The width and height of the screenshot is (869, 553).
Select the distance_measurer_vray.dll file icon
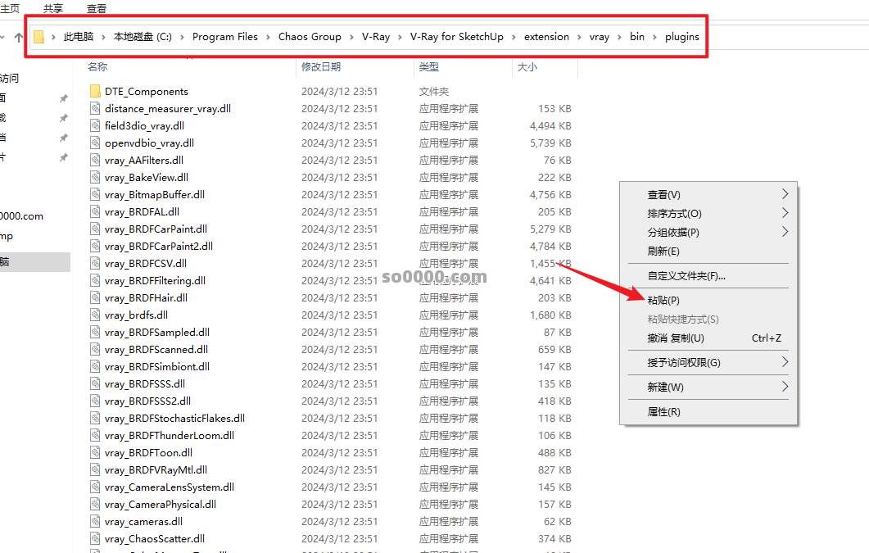95,108
